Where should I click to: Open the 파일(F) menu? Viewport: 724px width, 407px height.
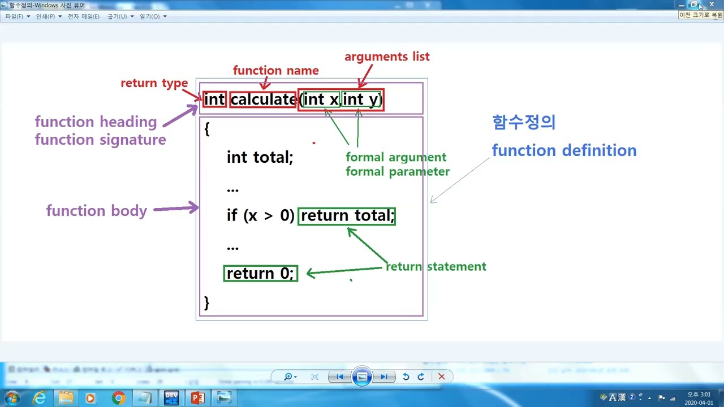click(18, 16)
